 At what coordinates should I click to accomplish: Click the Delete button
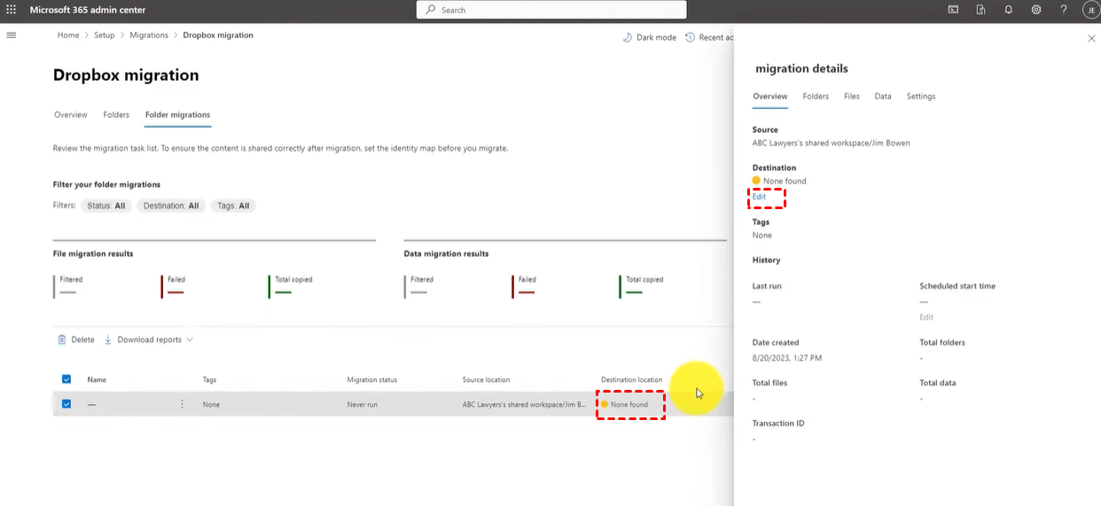[x=76, y=339]
